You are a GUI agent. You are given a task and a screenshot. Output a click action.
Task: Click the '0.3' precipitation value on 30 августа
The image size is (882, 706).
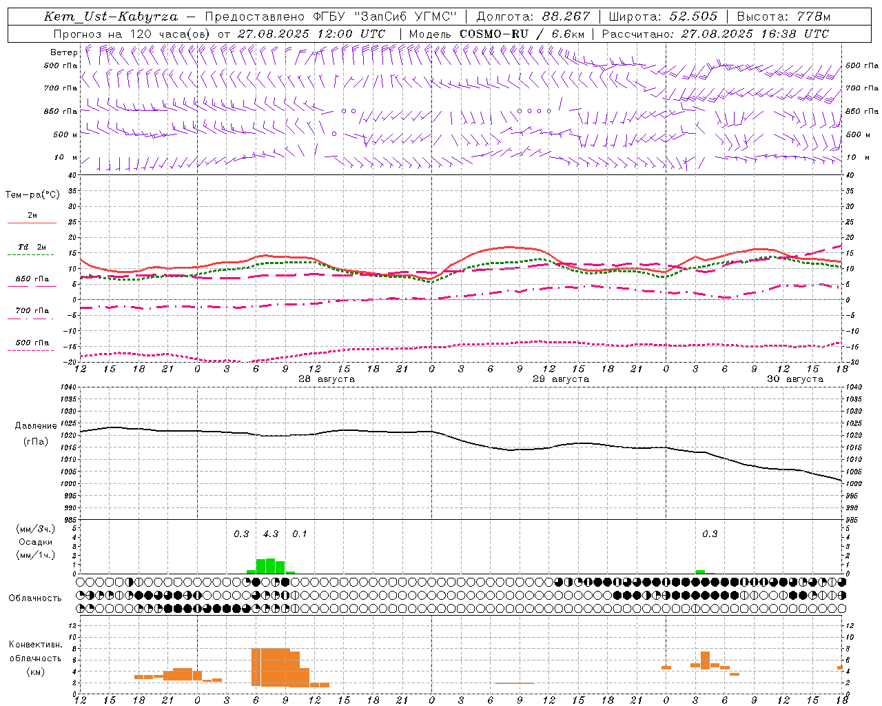tap(710, 534)
